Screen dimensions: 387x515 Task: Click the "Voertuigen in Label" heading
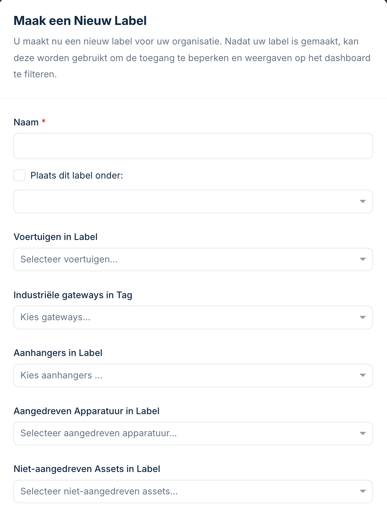click(x=56, y=237)
